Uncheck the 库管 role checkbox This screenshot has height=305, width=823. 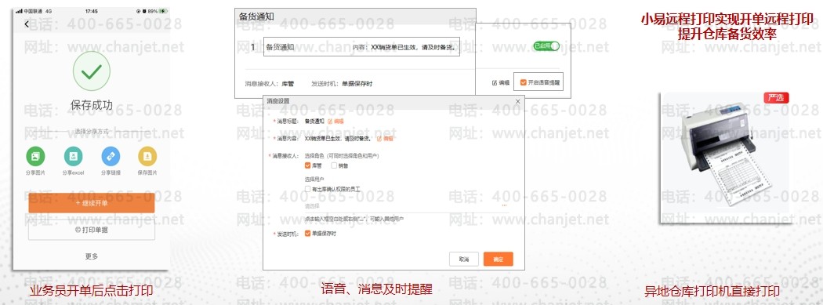pyautogui.click(x=308, y=165)
